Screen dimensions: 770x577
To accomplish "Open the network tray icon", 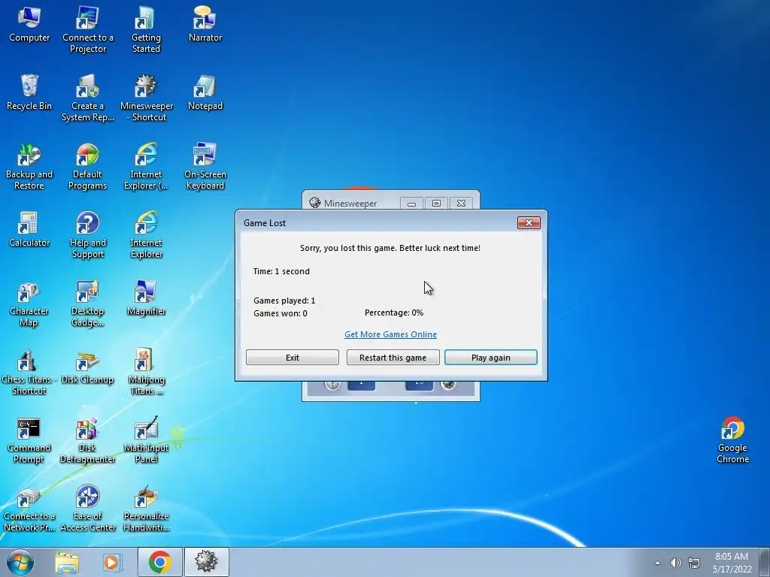I will click(x=694, y=563).
